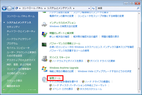Open タスクのスケジュール link

pyautogui.click(x=91, y=89)
